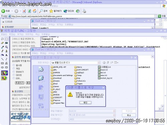Click the Back arrow in Internet Explorer

(3, 11)
